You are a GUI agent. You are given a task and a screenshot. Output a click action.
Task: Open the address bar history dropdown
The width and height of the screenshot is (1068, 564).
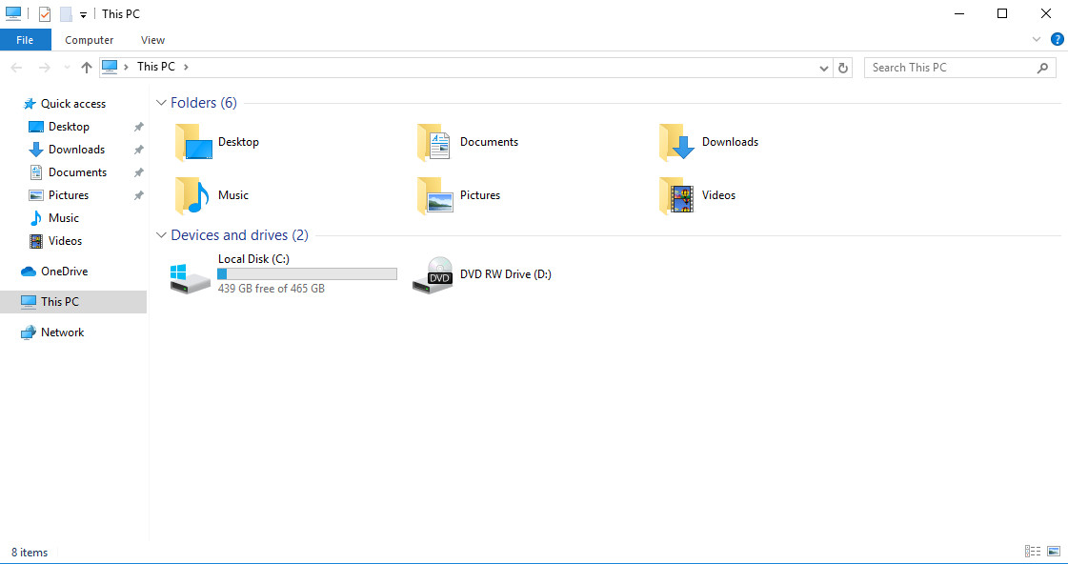pyautogui.click(x=823, y=68)
